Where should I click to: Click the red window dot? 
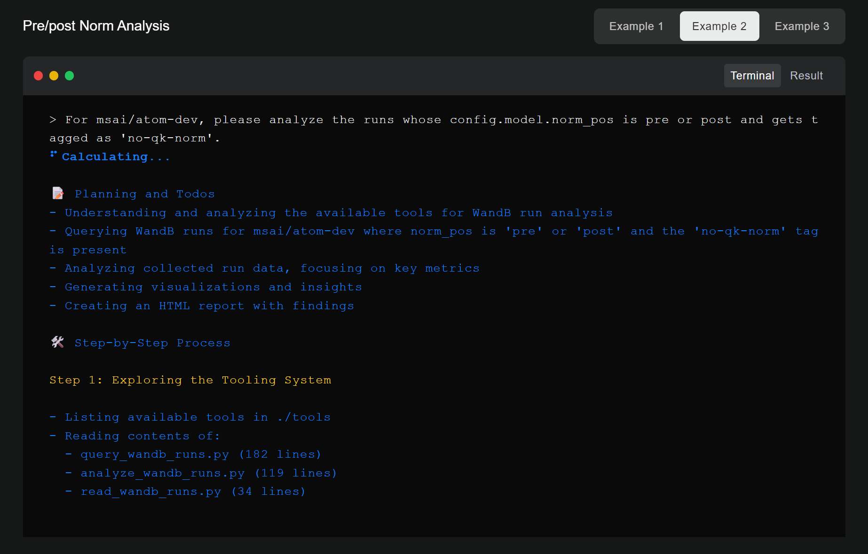[x=39, y=76]
